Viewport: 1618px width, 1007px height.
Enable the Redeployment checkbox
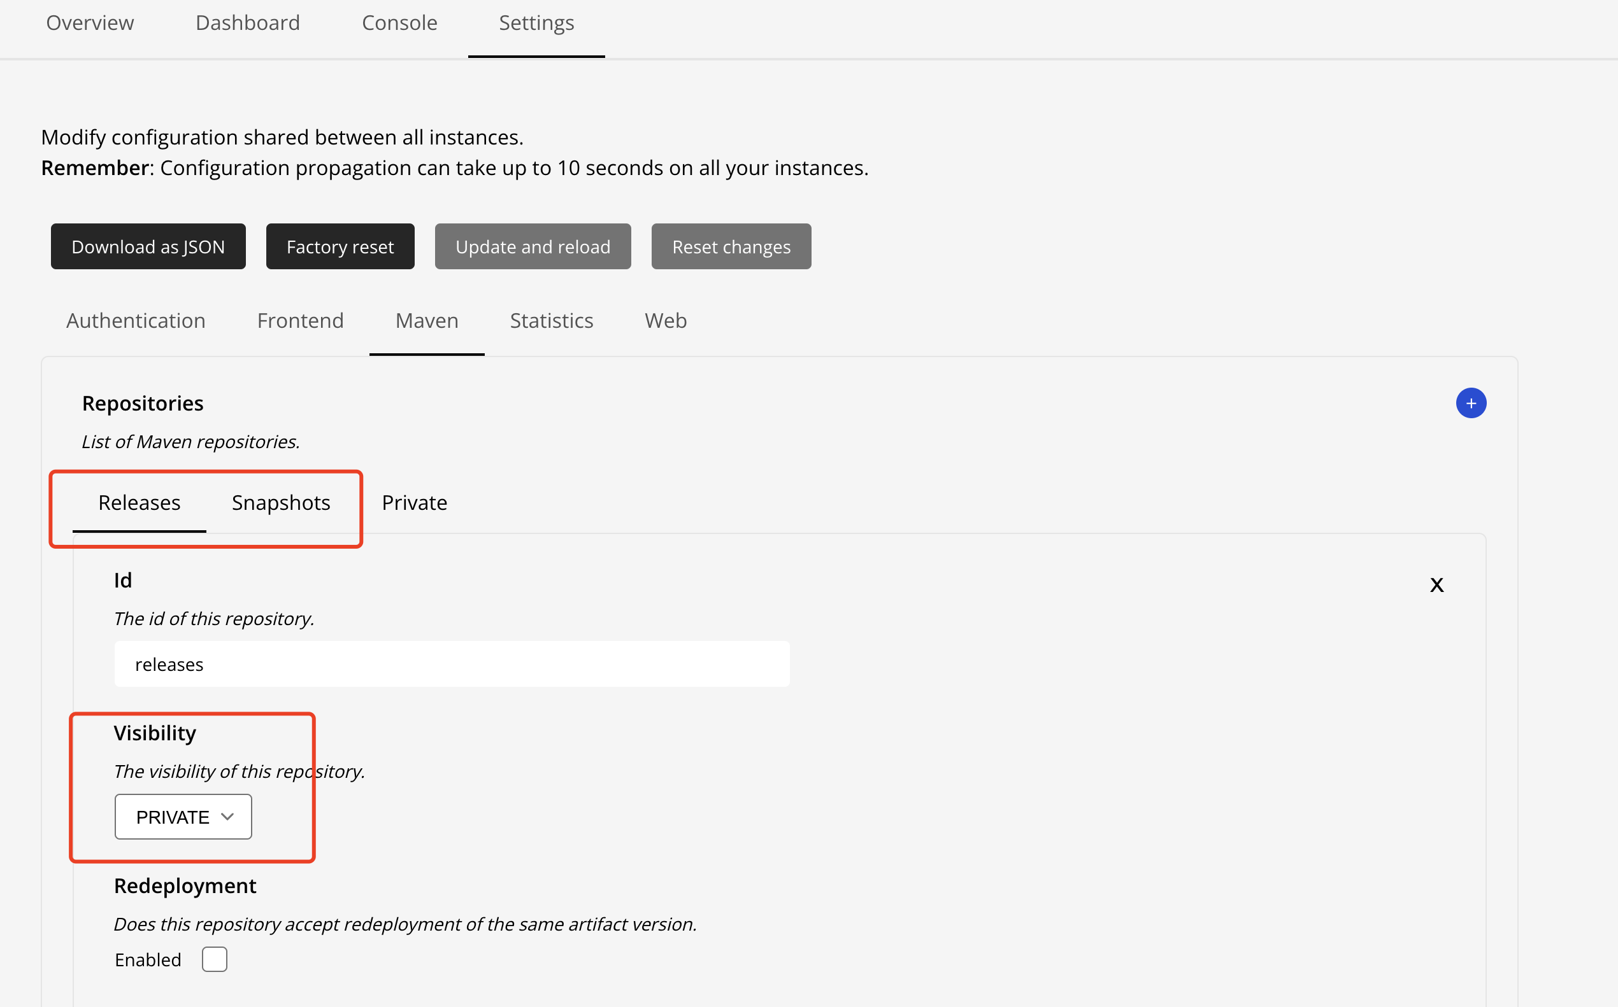214,959
